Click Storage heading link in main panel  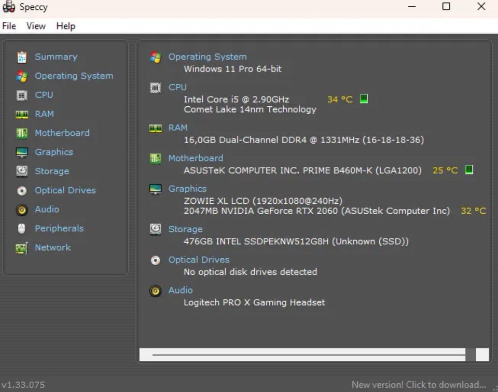(185, 229)
